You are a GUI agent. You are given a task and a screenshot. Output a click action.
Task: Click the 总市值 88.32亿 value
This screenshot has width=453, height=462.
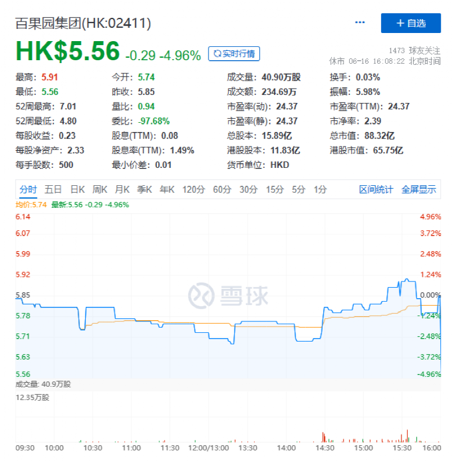[379, 135]
